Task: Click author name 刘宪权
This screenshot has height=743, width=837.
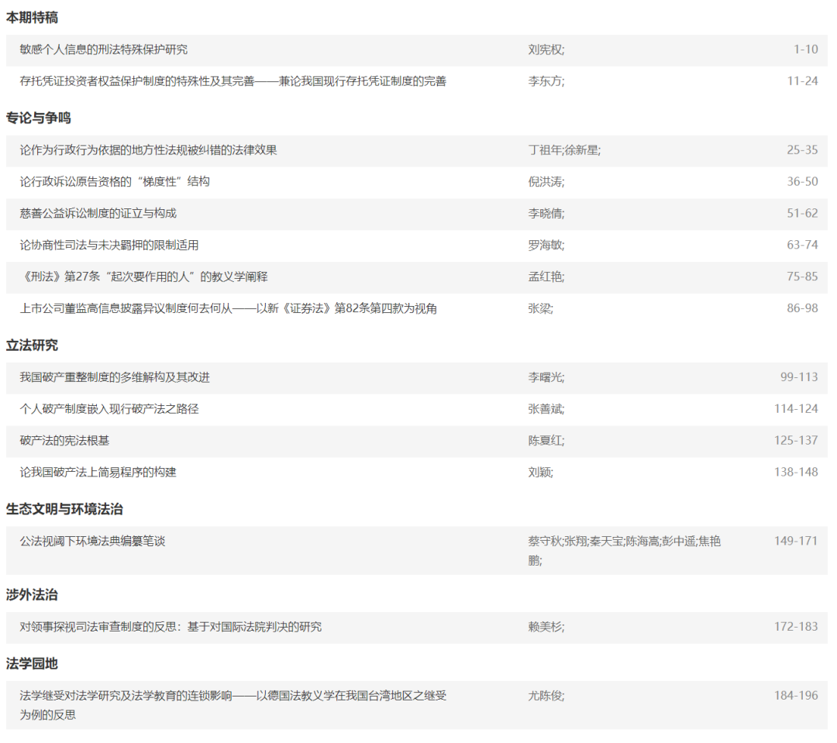Action: pos(546,50)
